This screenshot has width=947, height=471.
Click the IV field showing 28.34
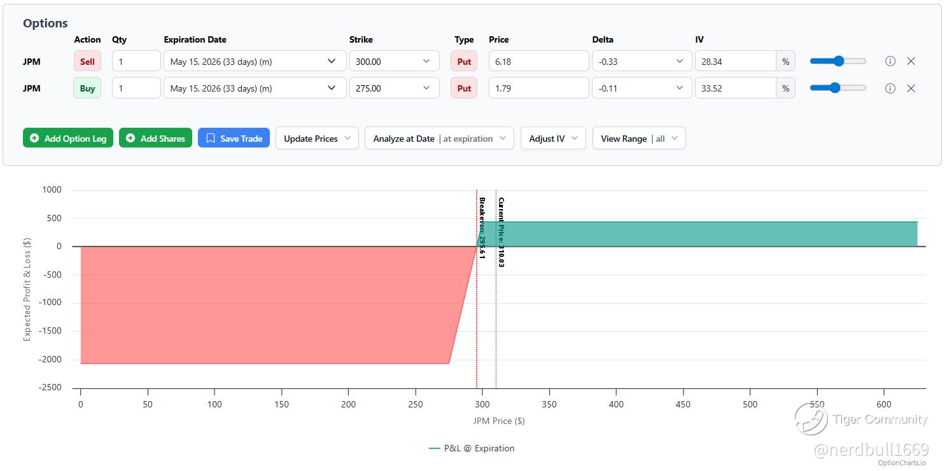point(736,62)
